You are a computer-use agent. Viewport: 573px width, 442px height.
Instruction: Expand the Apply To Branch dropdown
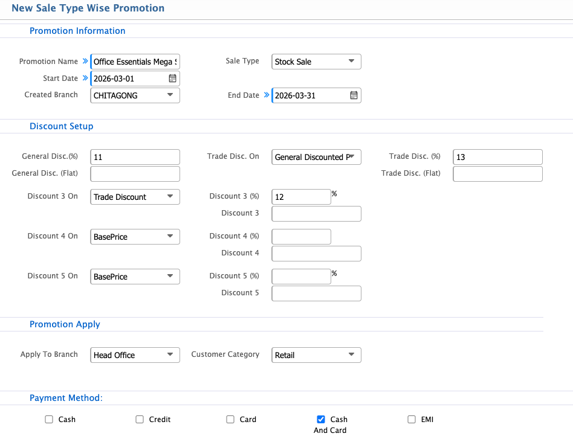135,355
